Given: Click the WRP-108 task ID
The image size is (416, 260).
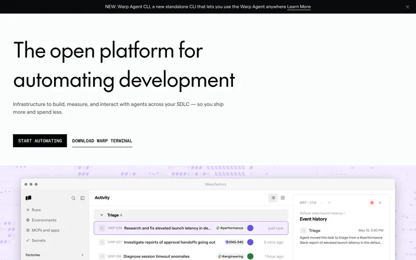Looking at the screenshot, I should pos(114,256).
